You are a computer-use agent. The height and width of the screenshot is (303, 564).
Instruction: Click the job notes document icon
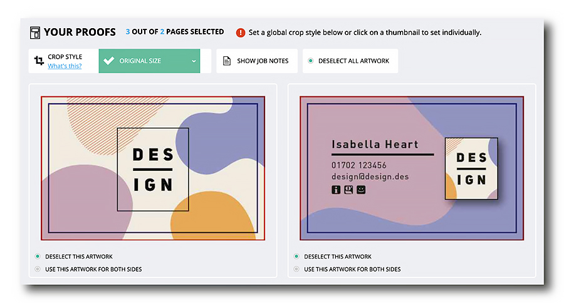pos(227,61)
